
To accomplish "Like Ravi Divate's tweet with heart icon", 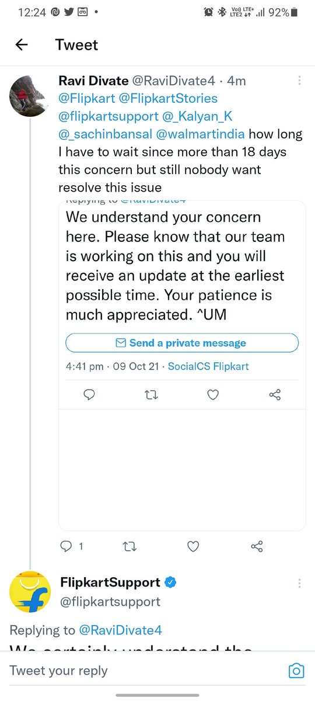I will [194, 546].
